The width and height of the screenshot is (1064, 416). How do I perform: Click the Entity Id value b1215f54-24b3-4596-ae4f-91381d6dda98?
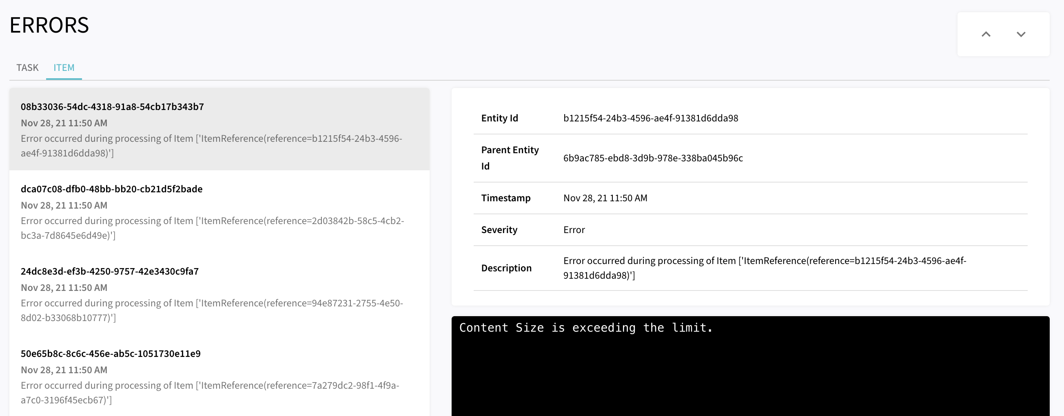coord(651,118)
